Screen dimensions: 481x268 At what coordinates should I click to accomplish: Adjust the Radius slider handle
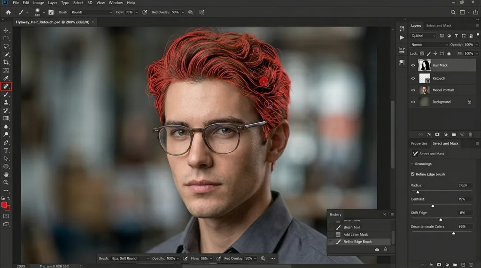418,192
